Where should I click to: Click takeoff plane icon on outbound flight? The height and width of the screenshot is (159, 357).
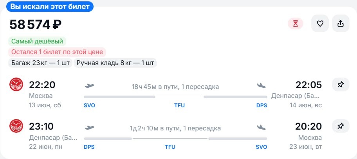coord(90,85)
